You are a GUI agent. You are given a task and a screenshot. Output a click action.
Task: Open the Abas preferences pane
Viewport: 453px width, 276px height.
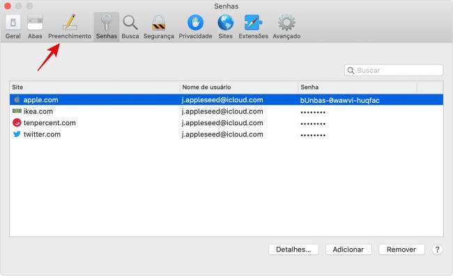(35, 27)
